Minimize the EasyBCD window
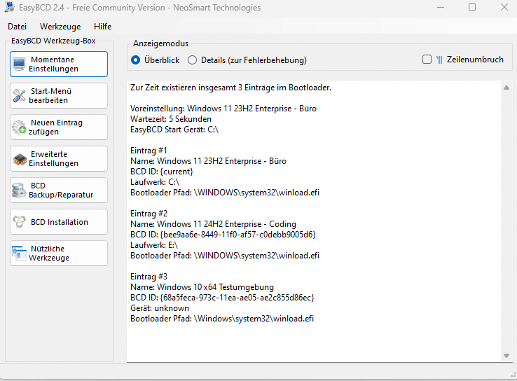This screenshot has width=517, height=381. (441, 7)
